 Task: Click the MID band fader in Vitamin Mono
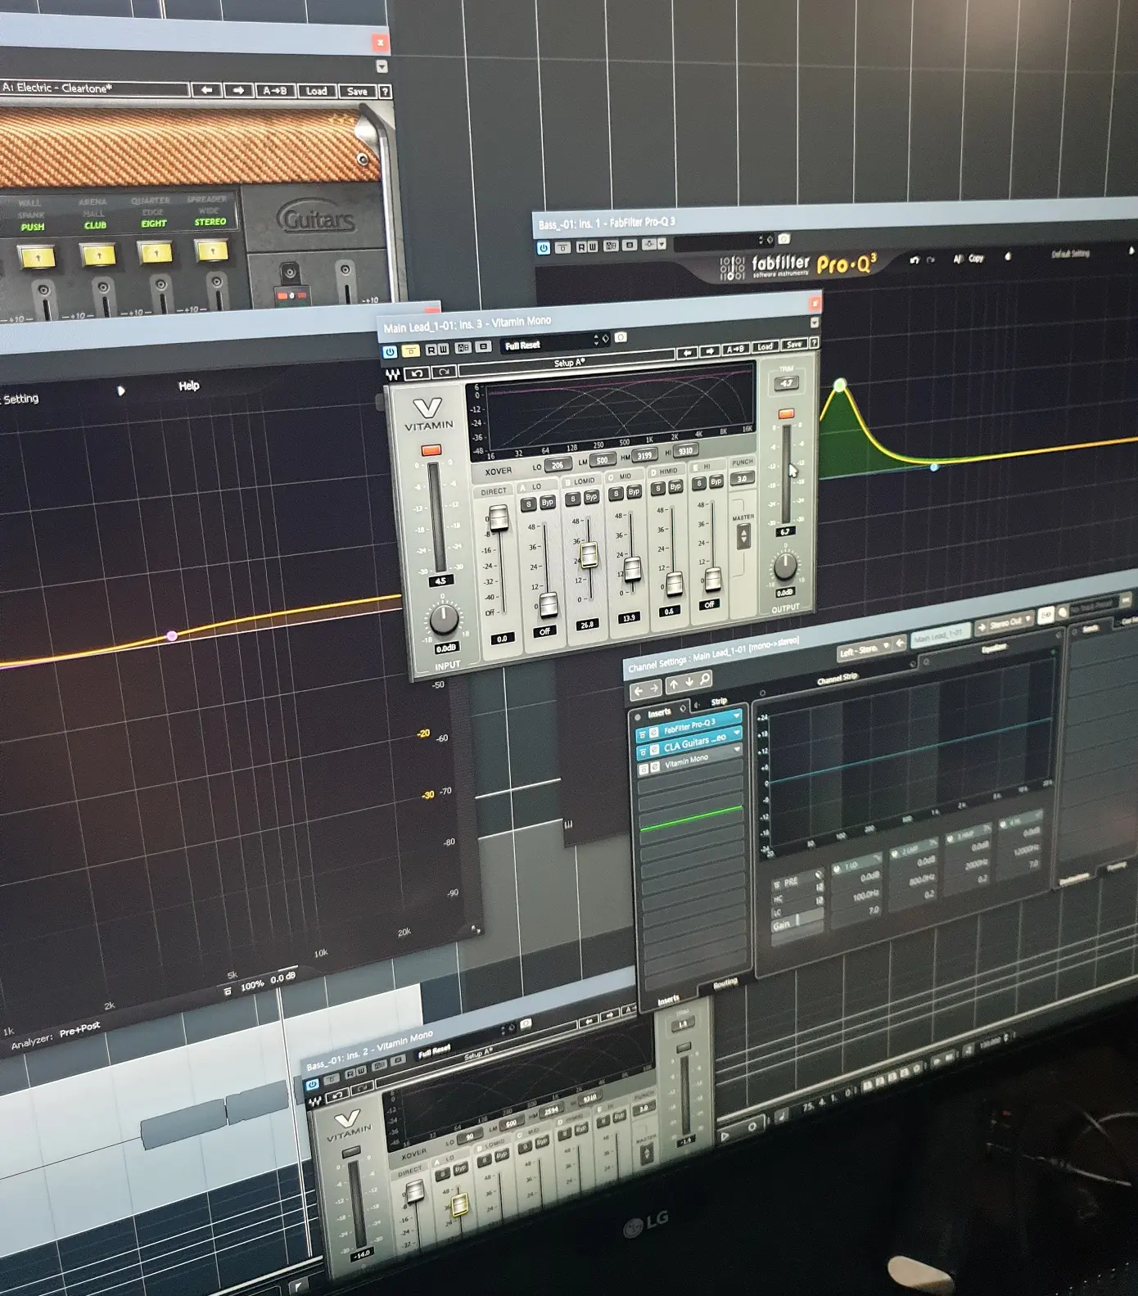pos(632,568)
